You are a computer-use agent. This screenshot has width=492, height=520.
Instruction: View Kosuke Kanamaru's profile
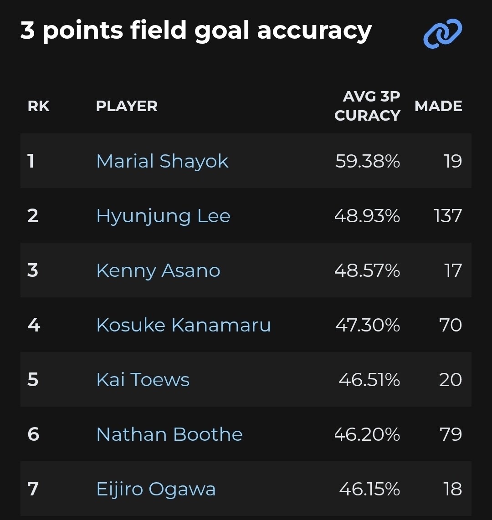[184, 325]
